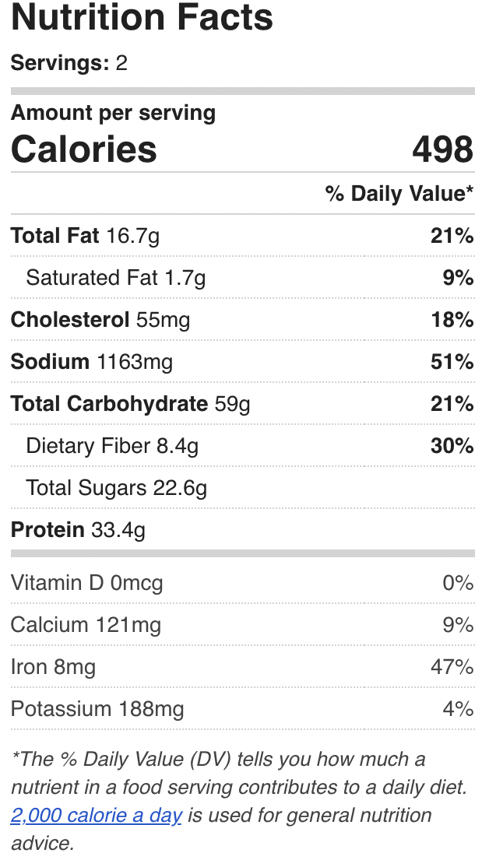Click the Calcium 121mg row
The width and height of the screenshot is (489, 867).
(x=242, y=625)
